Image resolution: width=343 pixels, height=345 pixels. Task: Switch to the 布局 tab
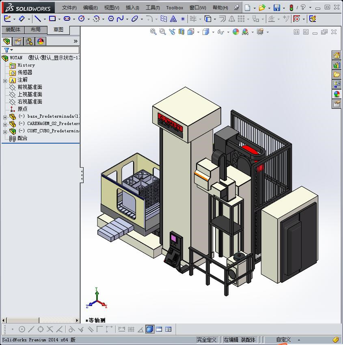36,30
